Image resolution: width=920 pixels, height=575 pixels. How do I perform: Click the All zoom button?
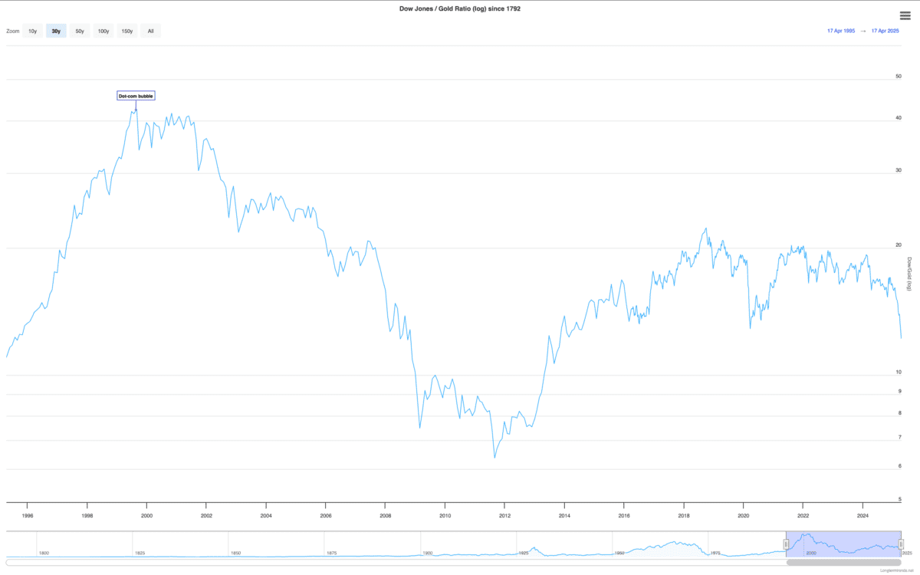150,31
